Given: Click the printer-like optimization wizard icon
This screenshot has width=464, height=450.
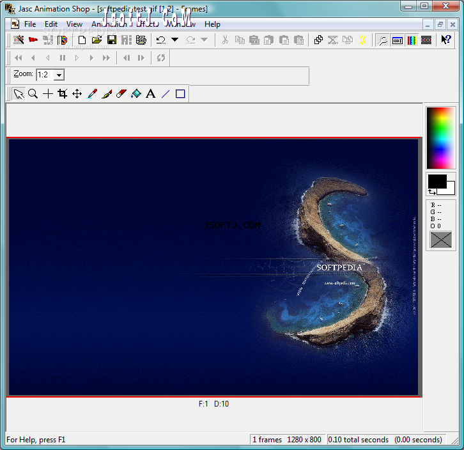Looking at the screenshot, I should tap(141, 40).
